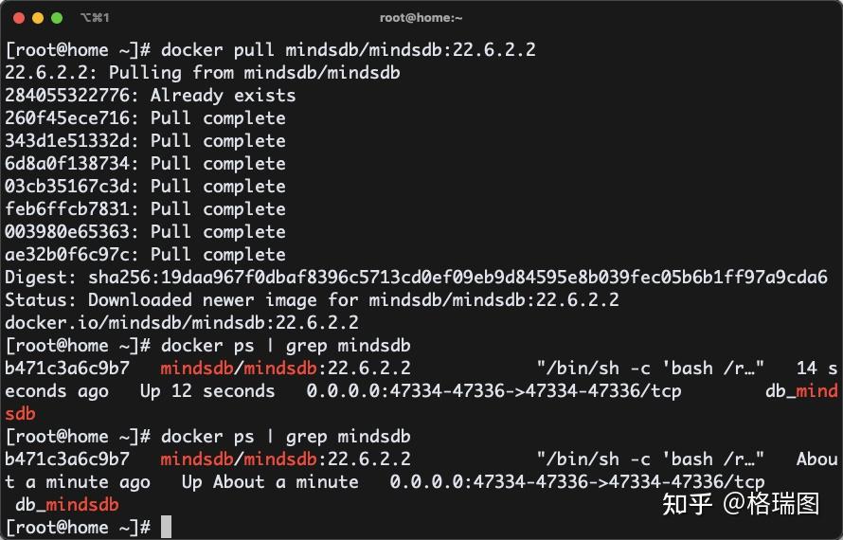The height and width of the screenshot is (540, 843).
Task: Click the Status: Downloaded newer image line
Action: [x=312, y=299]
